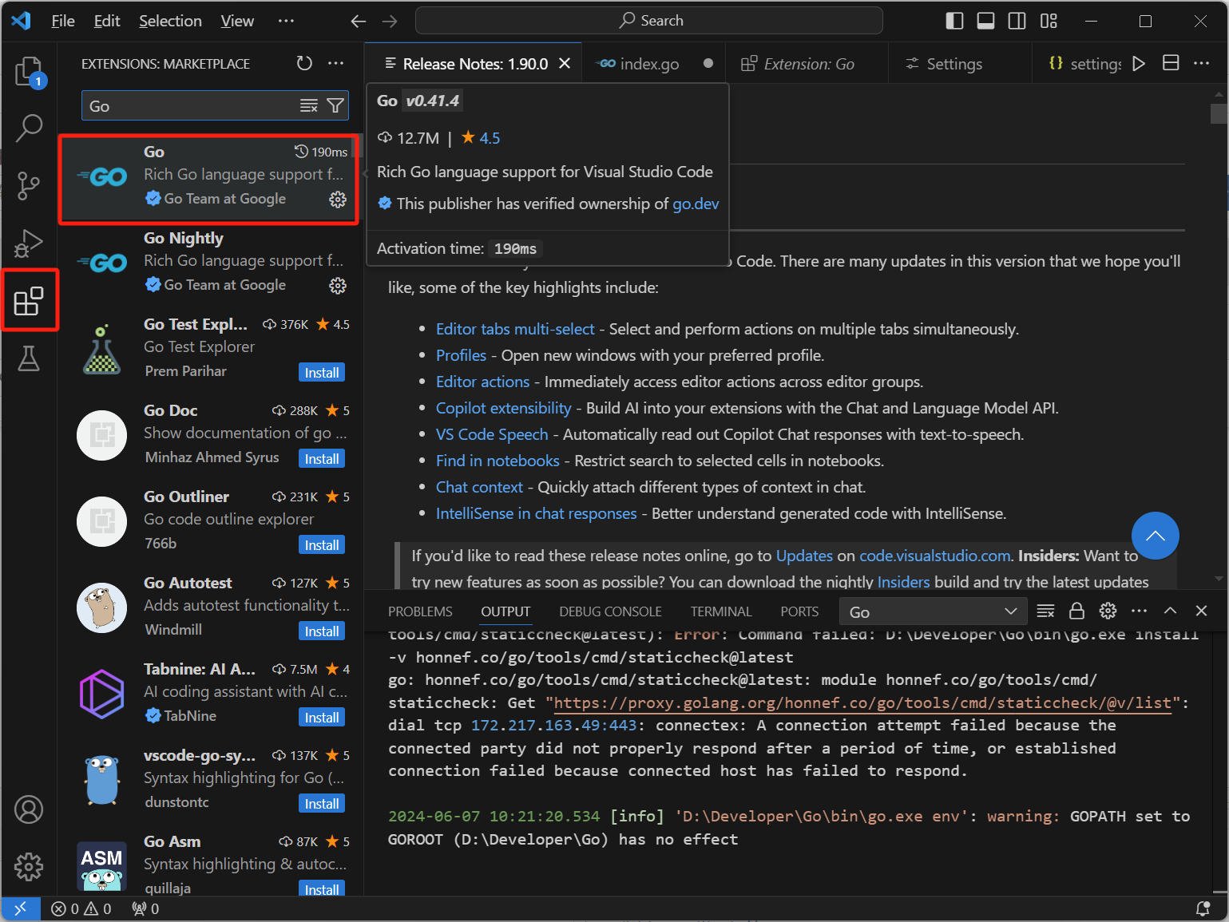This screenshot has height=922, width=1229.
Task: Open the Search view in activity bar
Action: click(x=29, y=128)
